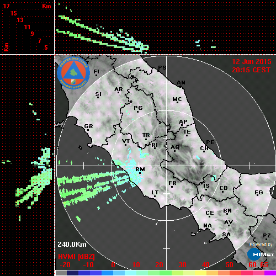Select the SI city label
The height and width of the screenshot is (276, 276).
coord(98,94)
